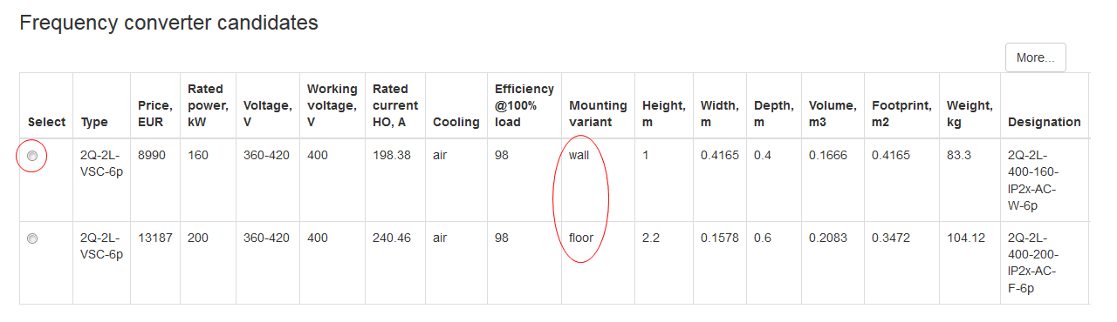Click the 13187 price cell
1117x322 pixels.
[155, 238]
